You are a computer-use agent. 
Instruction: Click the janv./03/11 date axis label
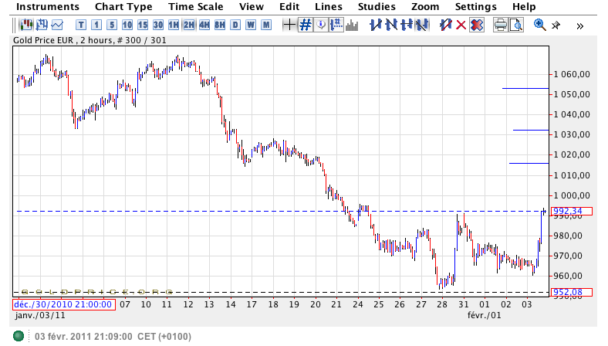[40, 315]
